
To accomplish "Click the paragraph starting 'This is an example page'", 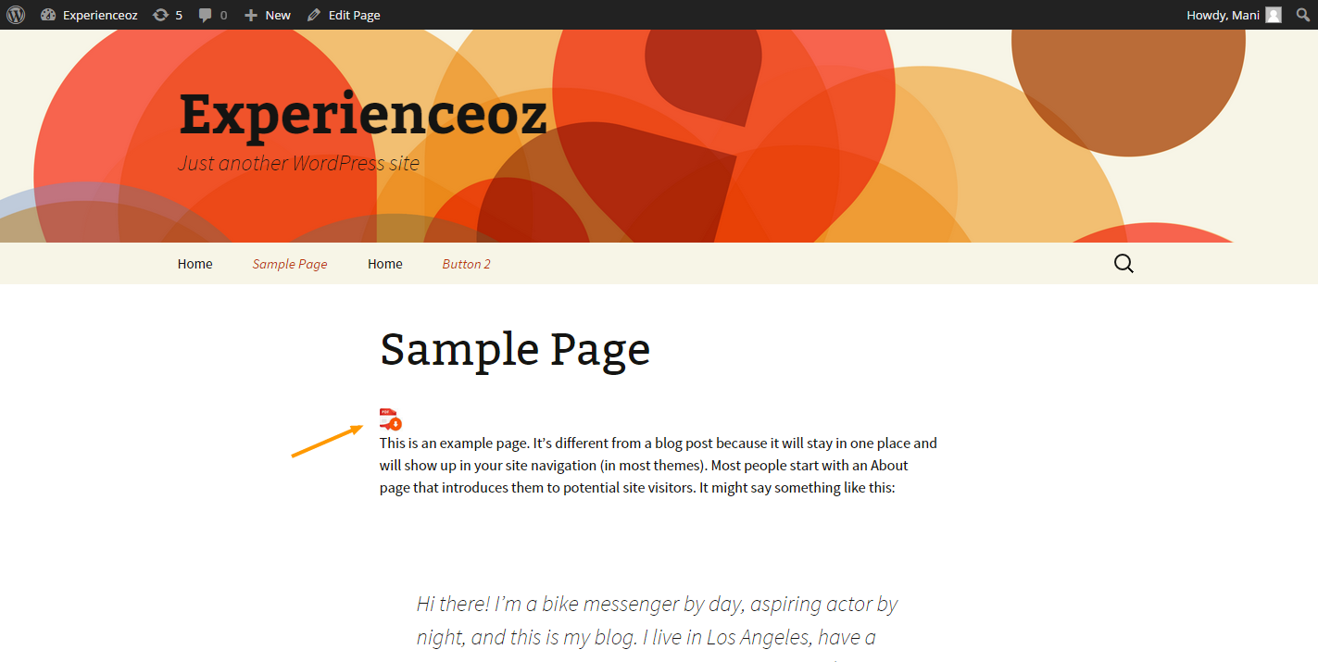I will click(x=658, y=465).
